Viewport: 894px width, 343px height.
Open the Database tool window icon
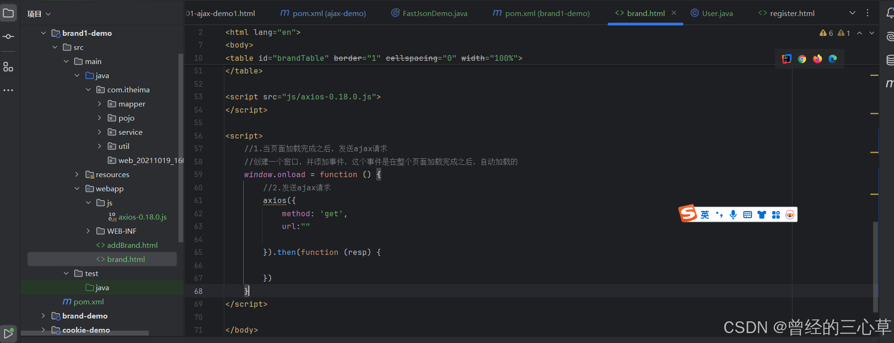pos(890,60)
